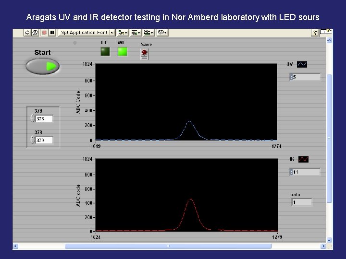Open the Distribute Objects dropdown
This screenshot has width=346, height=259.
click(x=136, y=33)
